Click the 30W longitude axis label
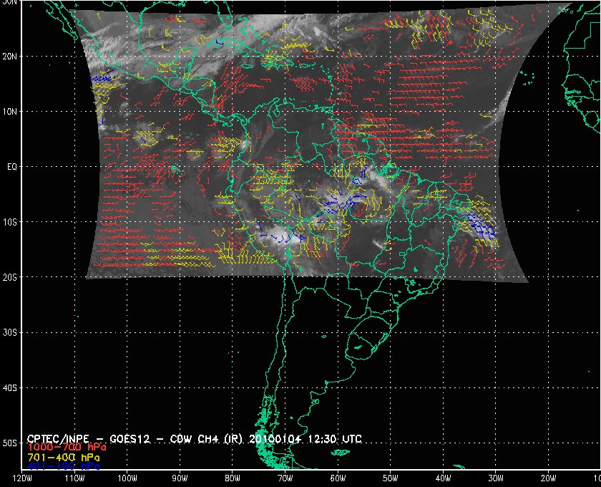601x487 pixels. [495, 478]
